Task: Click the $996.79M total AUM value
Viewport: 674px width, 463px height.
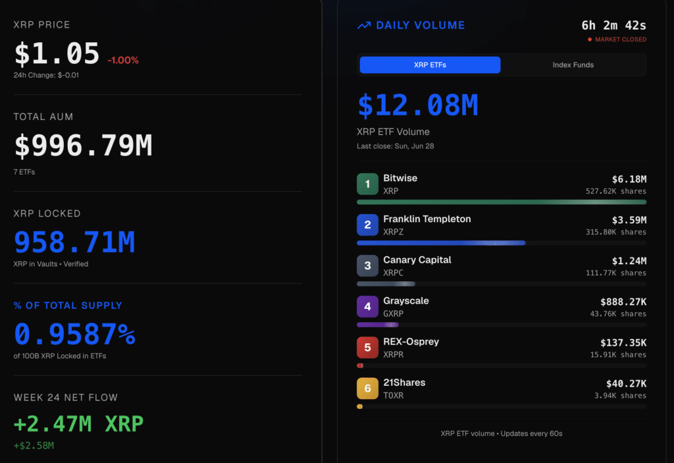Action: 84,146
